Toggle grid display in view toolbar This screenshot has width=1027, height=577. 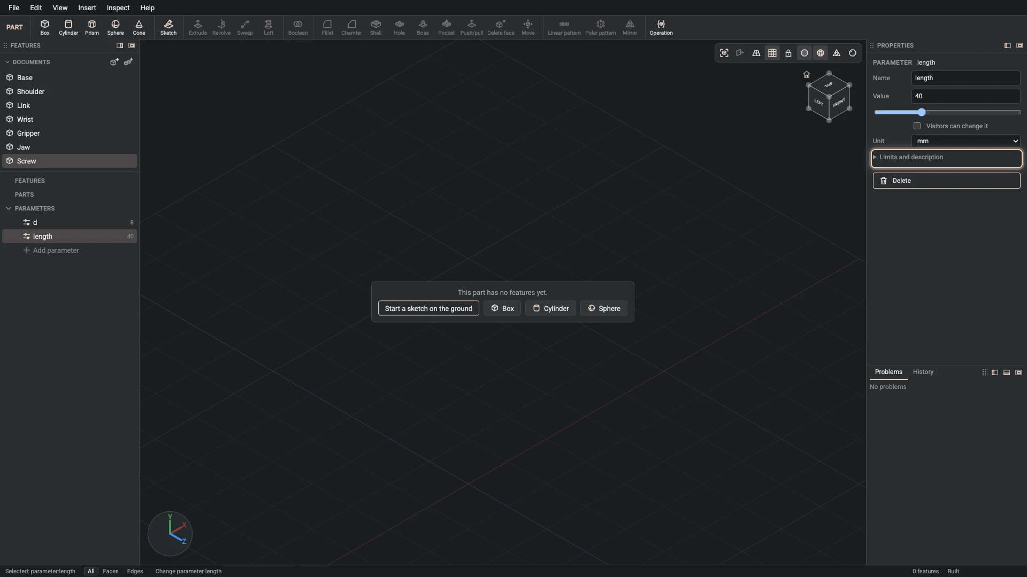pos(772,53)
